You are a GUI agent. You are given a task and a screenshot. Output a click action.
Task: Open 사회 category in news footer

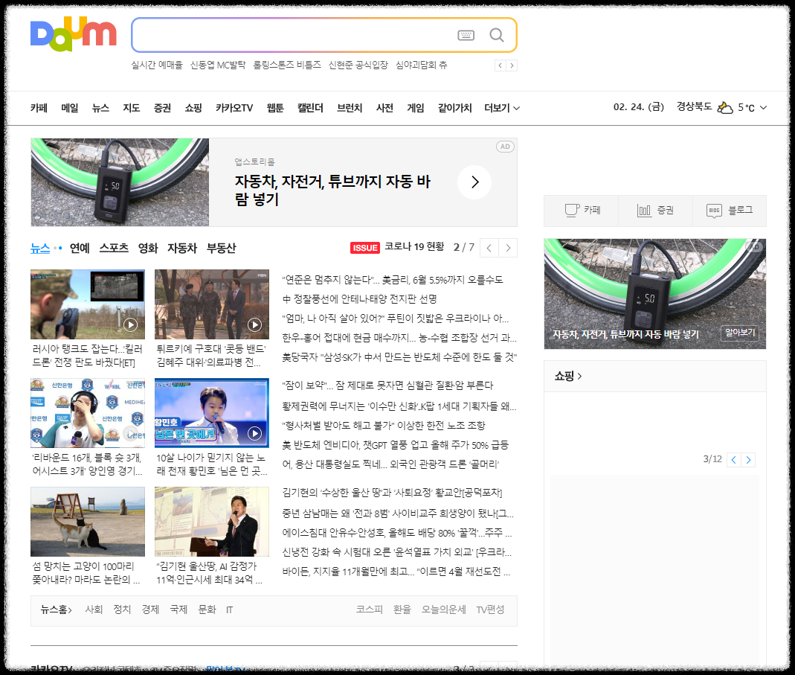[x=94, y=610]
